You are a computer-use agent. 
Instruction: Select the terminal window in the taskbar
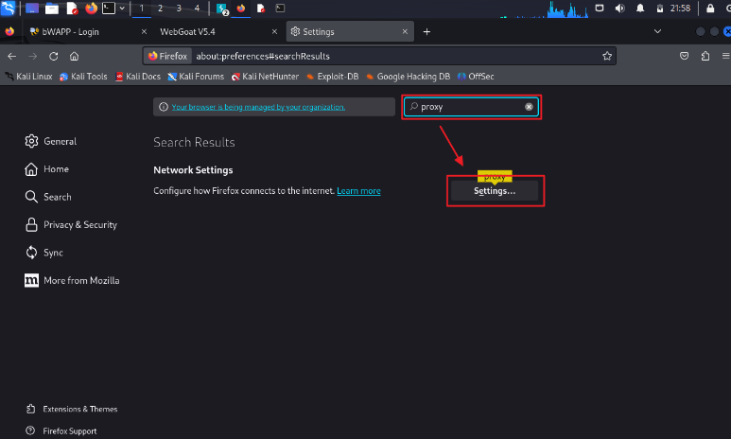point(280,9)
